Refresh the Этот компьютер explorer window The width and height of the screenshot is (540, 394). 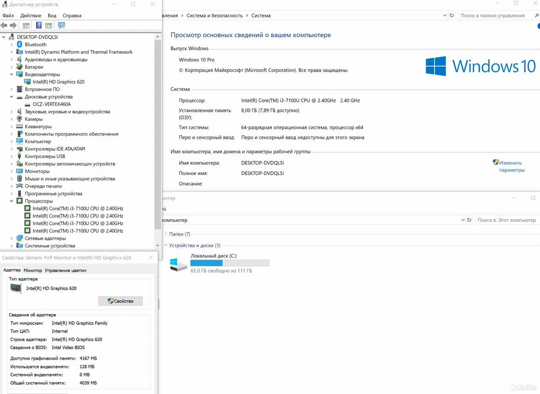coord(469,220)
